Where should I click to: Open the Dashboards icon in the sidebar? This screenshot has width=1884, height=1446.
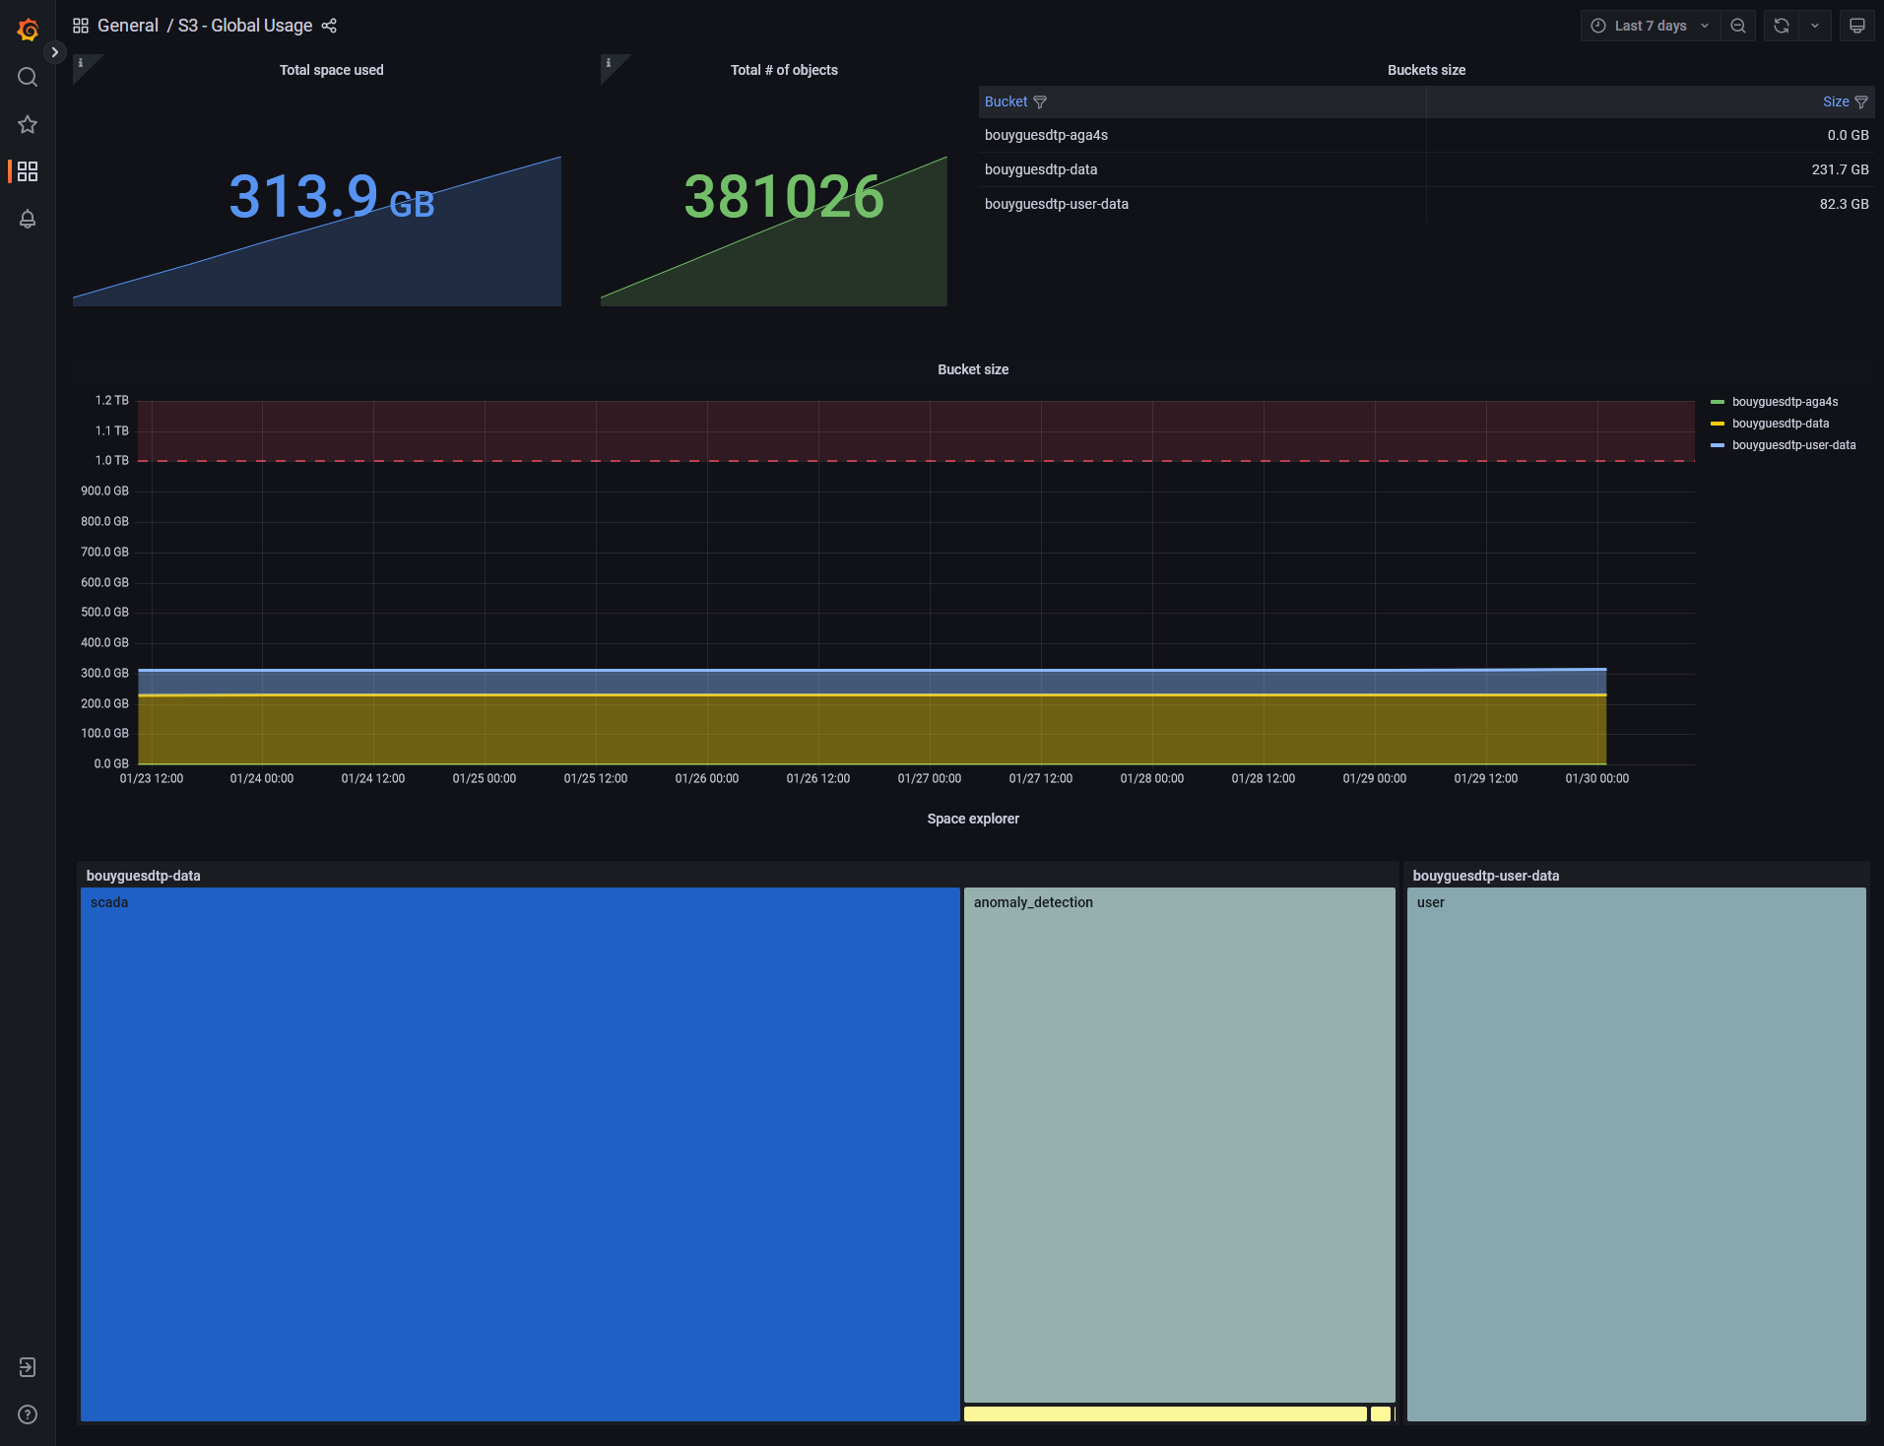(x=28, y=171)
